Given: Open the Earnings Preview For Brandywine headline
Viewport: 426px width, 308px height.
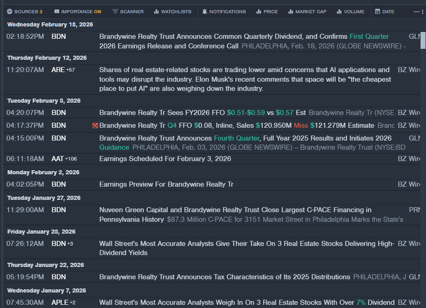Looking at the screenshot, I should coord(166,184).
